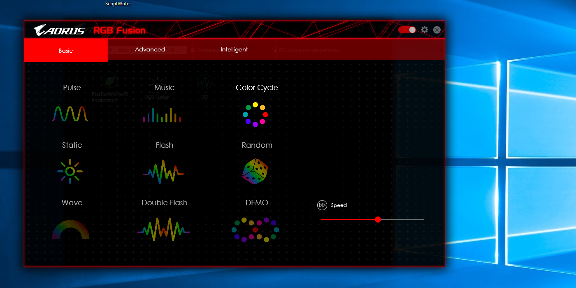Select the ScriptWriter desktop shortcut label
Screen dimensions: 576x288
click(x=118, y=4)
